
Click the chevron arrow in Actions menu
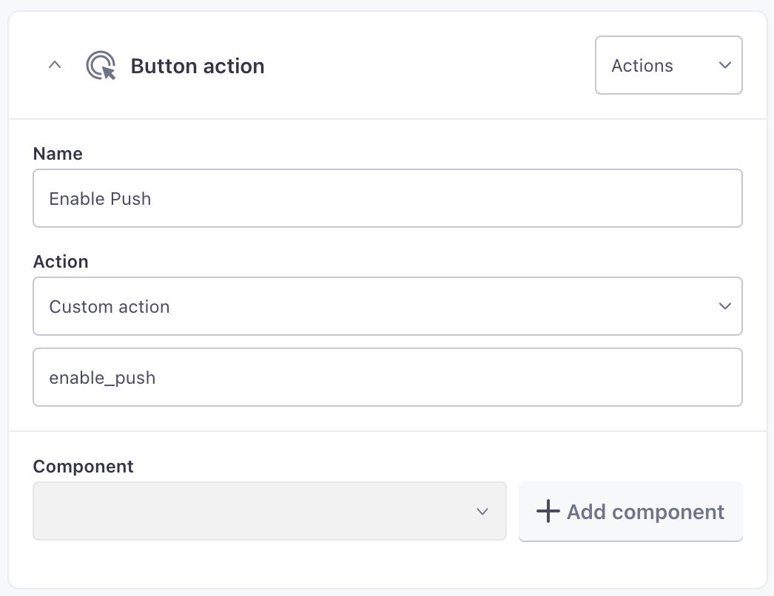(x=724, y=65)
